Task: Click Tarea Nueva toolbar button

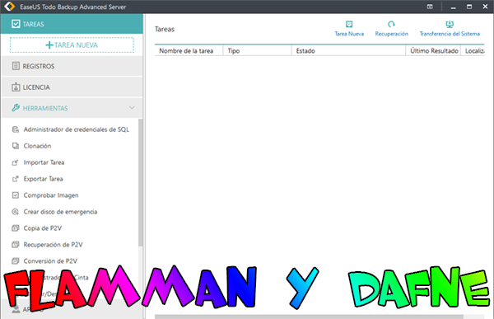Action: 349,29
